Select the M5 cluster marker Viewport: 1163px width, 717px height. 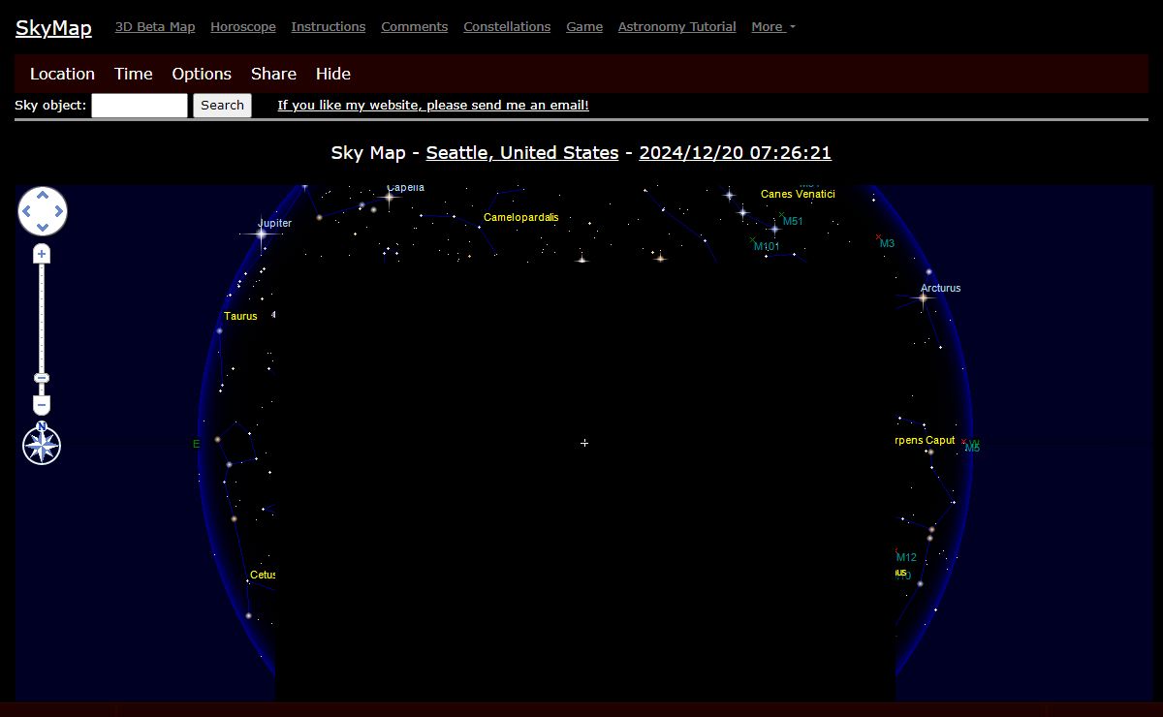coord(965,442)
